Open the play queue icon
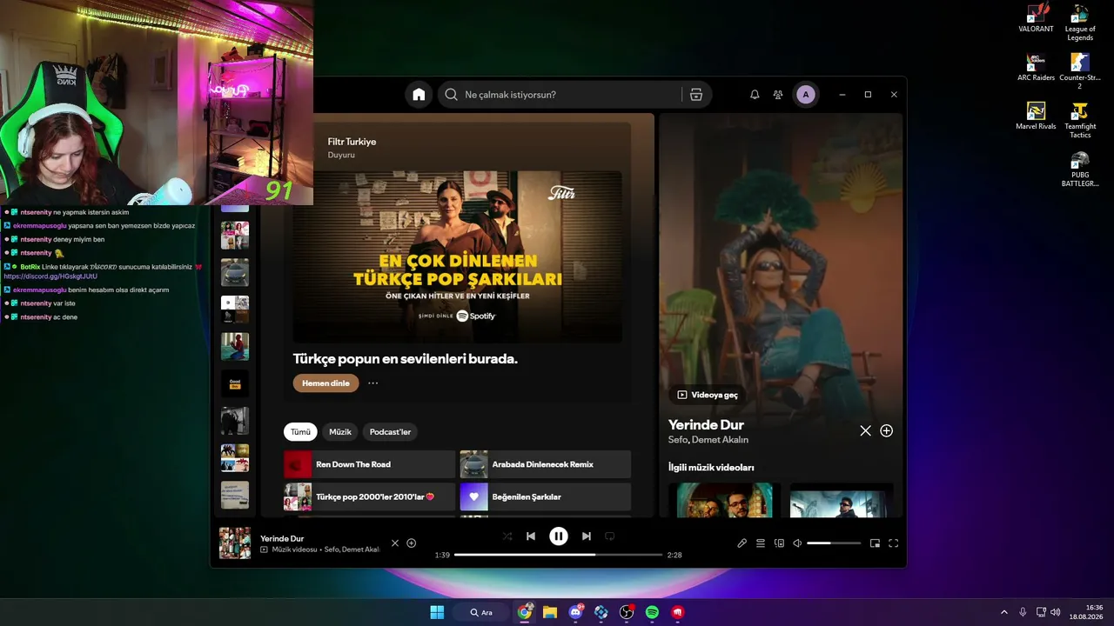The image size is (1114, 626). coord(761,543)
